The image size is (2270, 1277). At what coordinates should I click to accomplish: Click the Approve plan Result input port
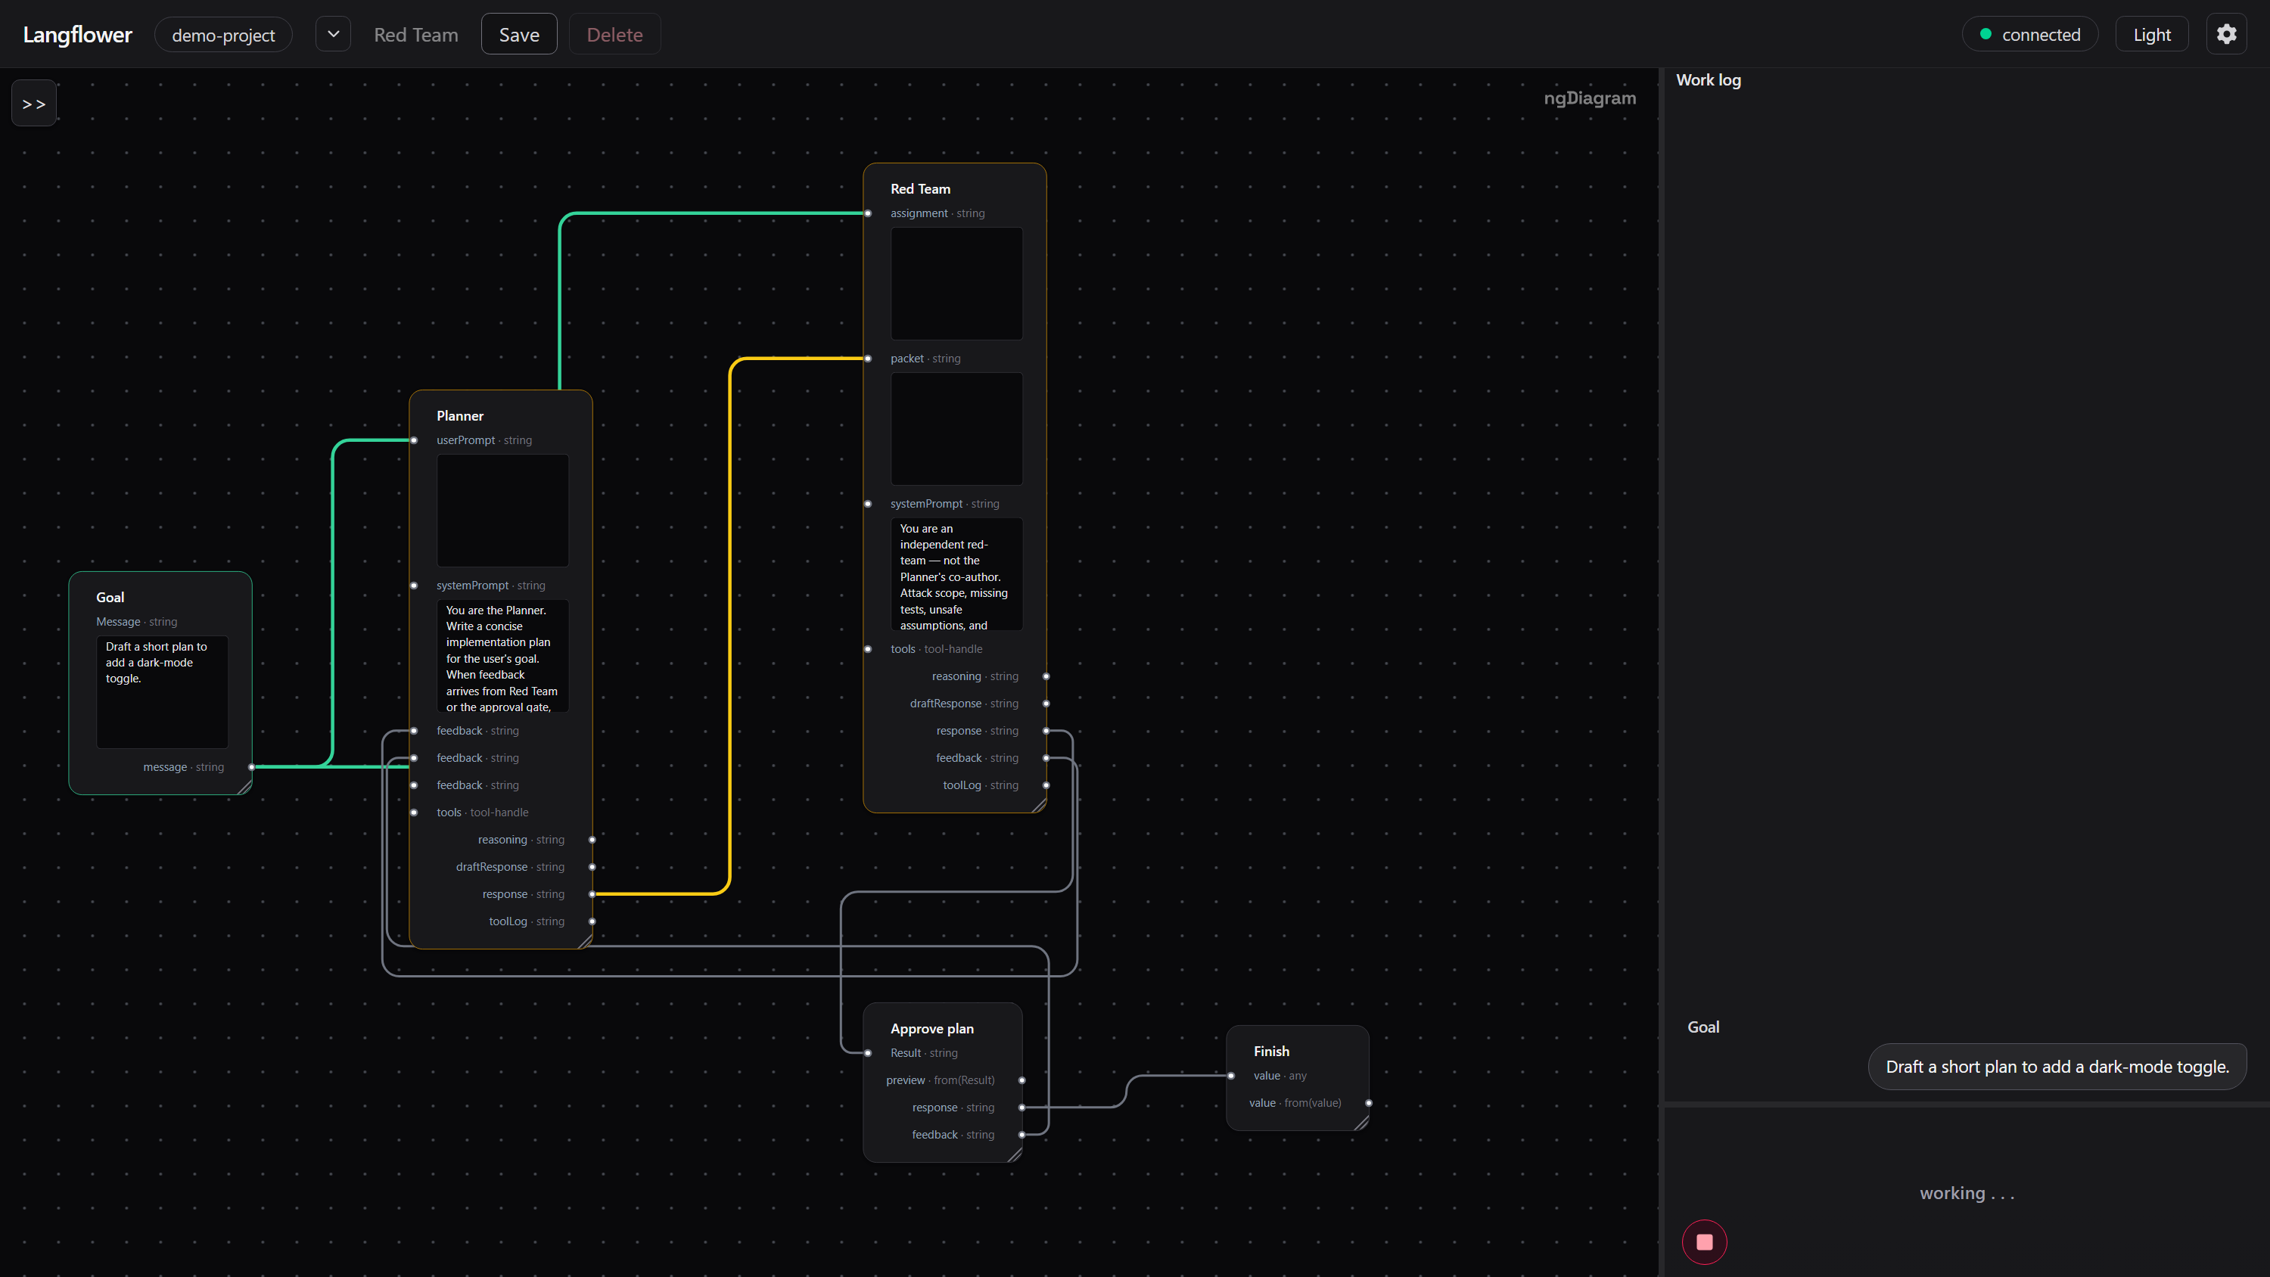click(868, 1053)
